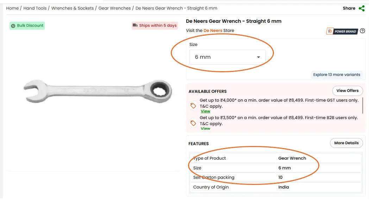
Task: Click the ib Power Brand badge
Action: 342,31
